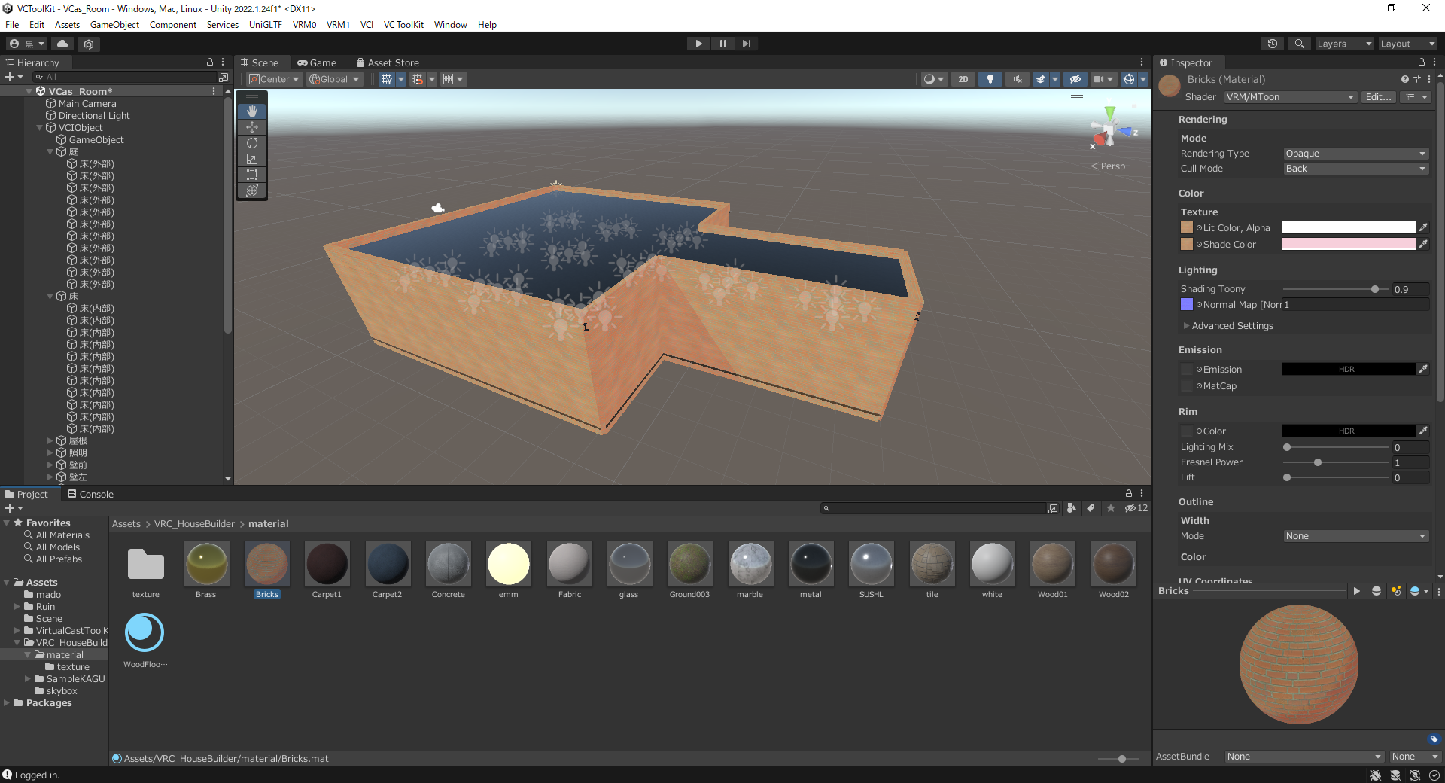Click the eyedropper next to Lit Color
The image size is (1445, 783).
(1423, 227)
